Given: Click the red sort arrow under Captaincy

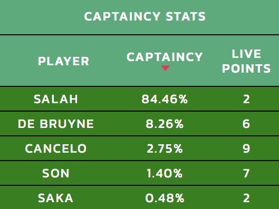Looking at the screenshot, I should 165,68.
